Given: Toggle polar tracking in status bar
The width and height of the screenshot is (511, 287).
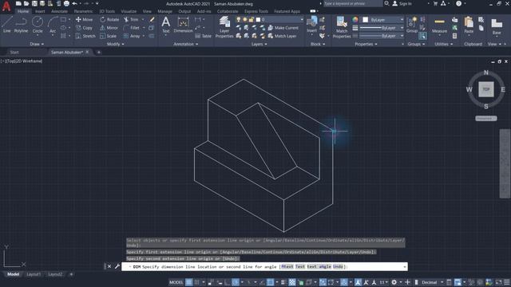Looking at the screenshot, I should (x=236, y=282).
